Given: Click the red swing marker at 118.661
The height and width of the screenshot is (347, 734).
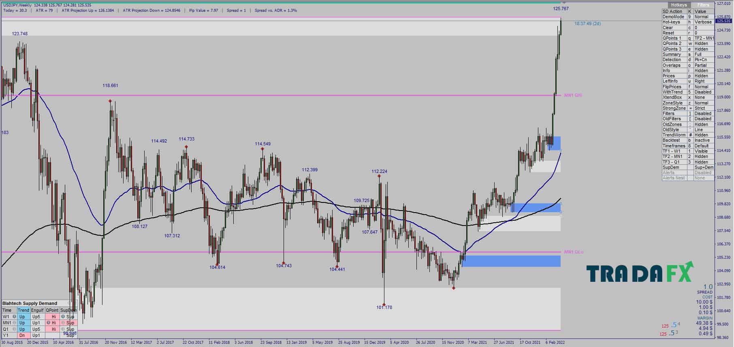Looking at the screenshot, I should tap(110, 101).
